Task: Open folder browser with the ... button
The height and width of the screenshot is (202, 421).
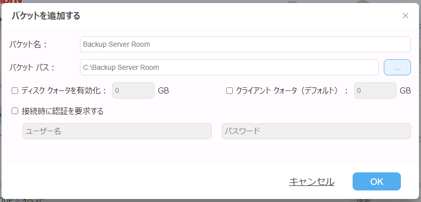Action: (x=397, y=67)
